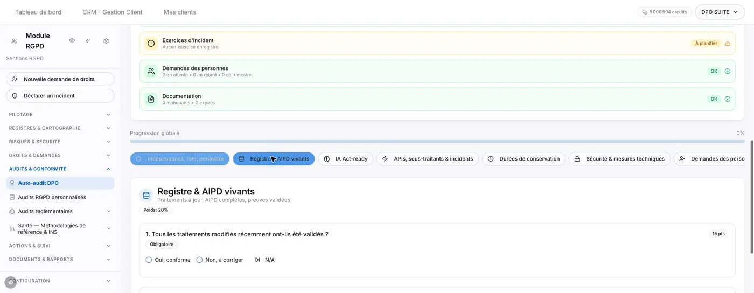Switch to Indépendance, rôle, périmètre tab
Viewport: 754px width, 293px height.
(180, 159)
